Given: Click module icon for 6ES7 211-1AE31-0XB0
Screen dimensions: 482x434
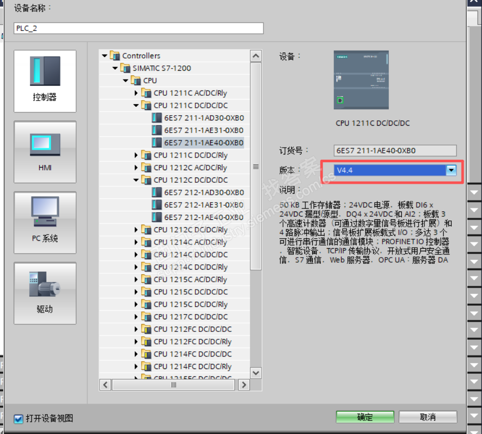Looking at the screenshot, I should [157, 130].
